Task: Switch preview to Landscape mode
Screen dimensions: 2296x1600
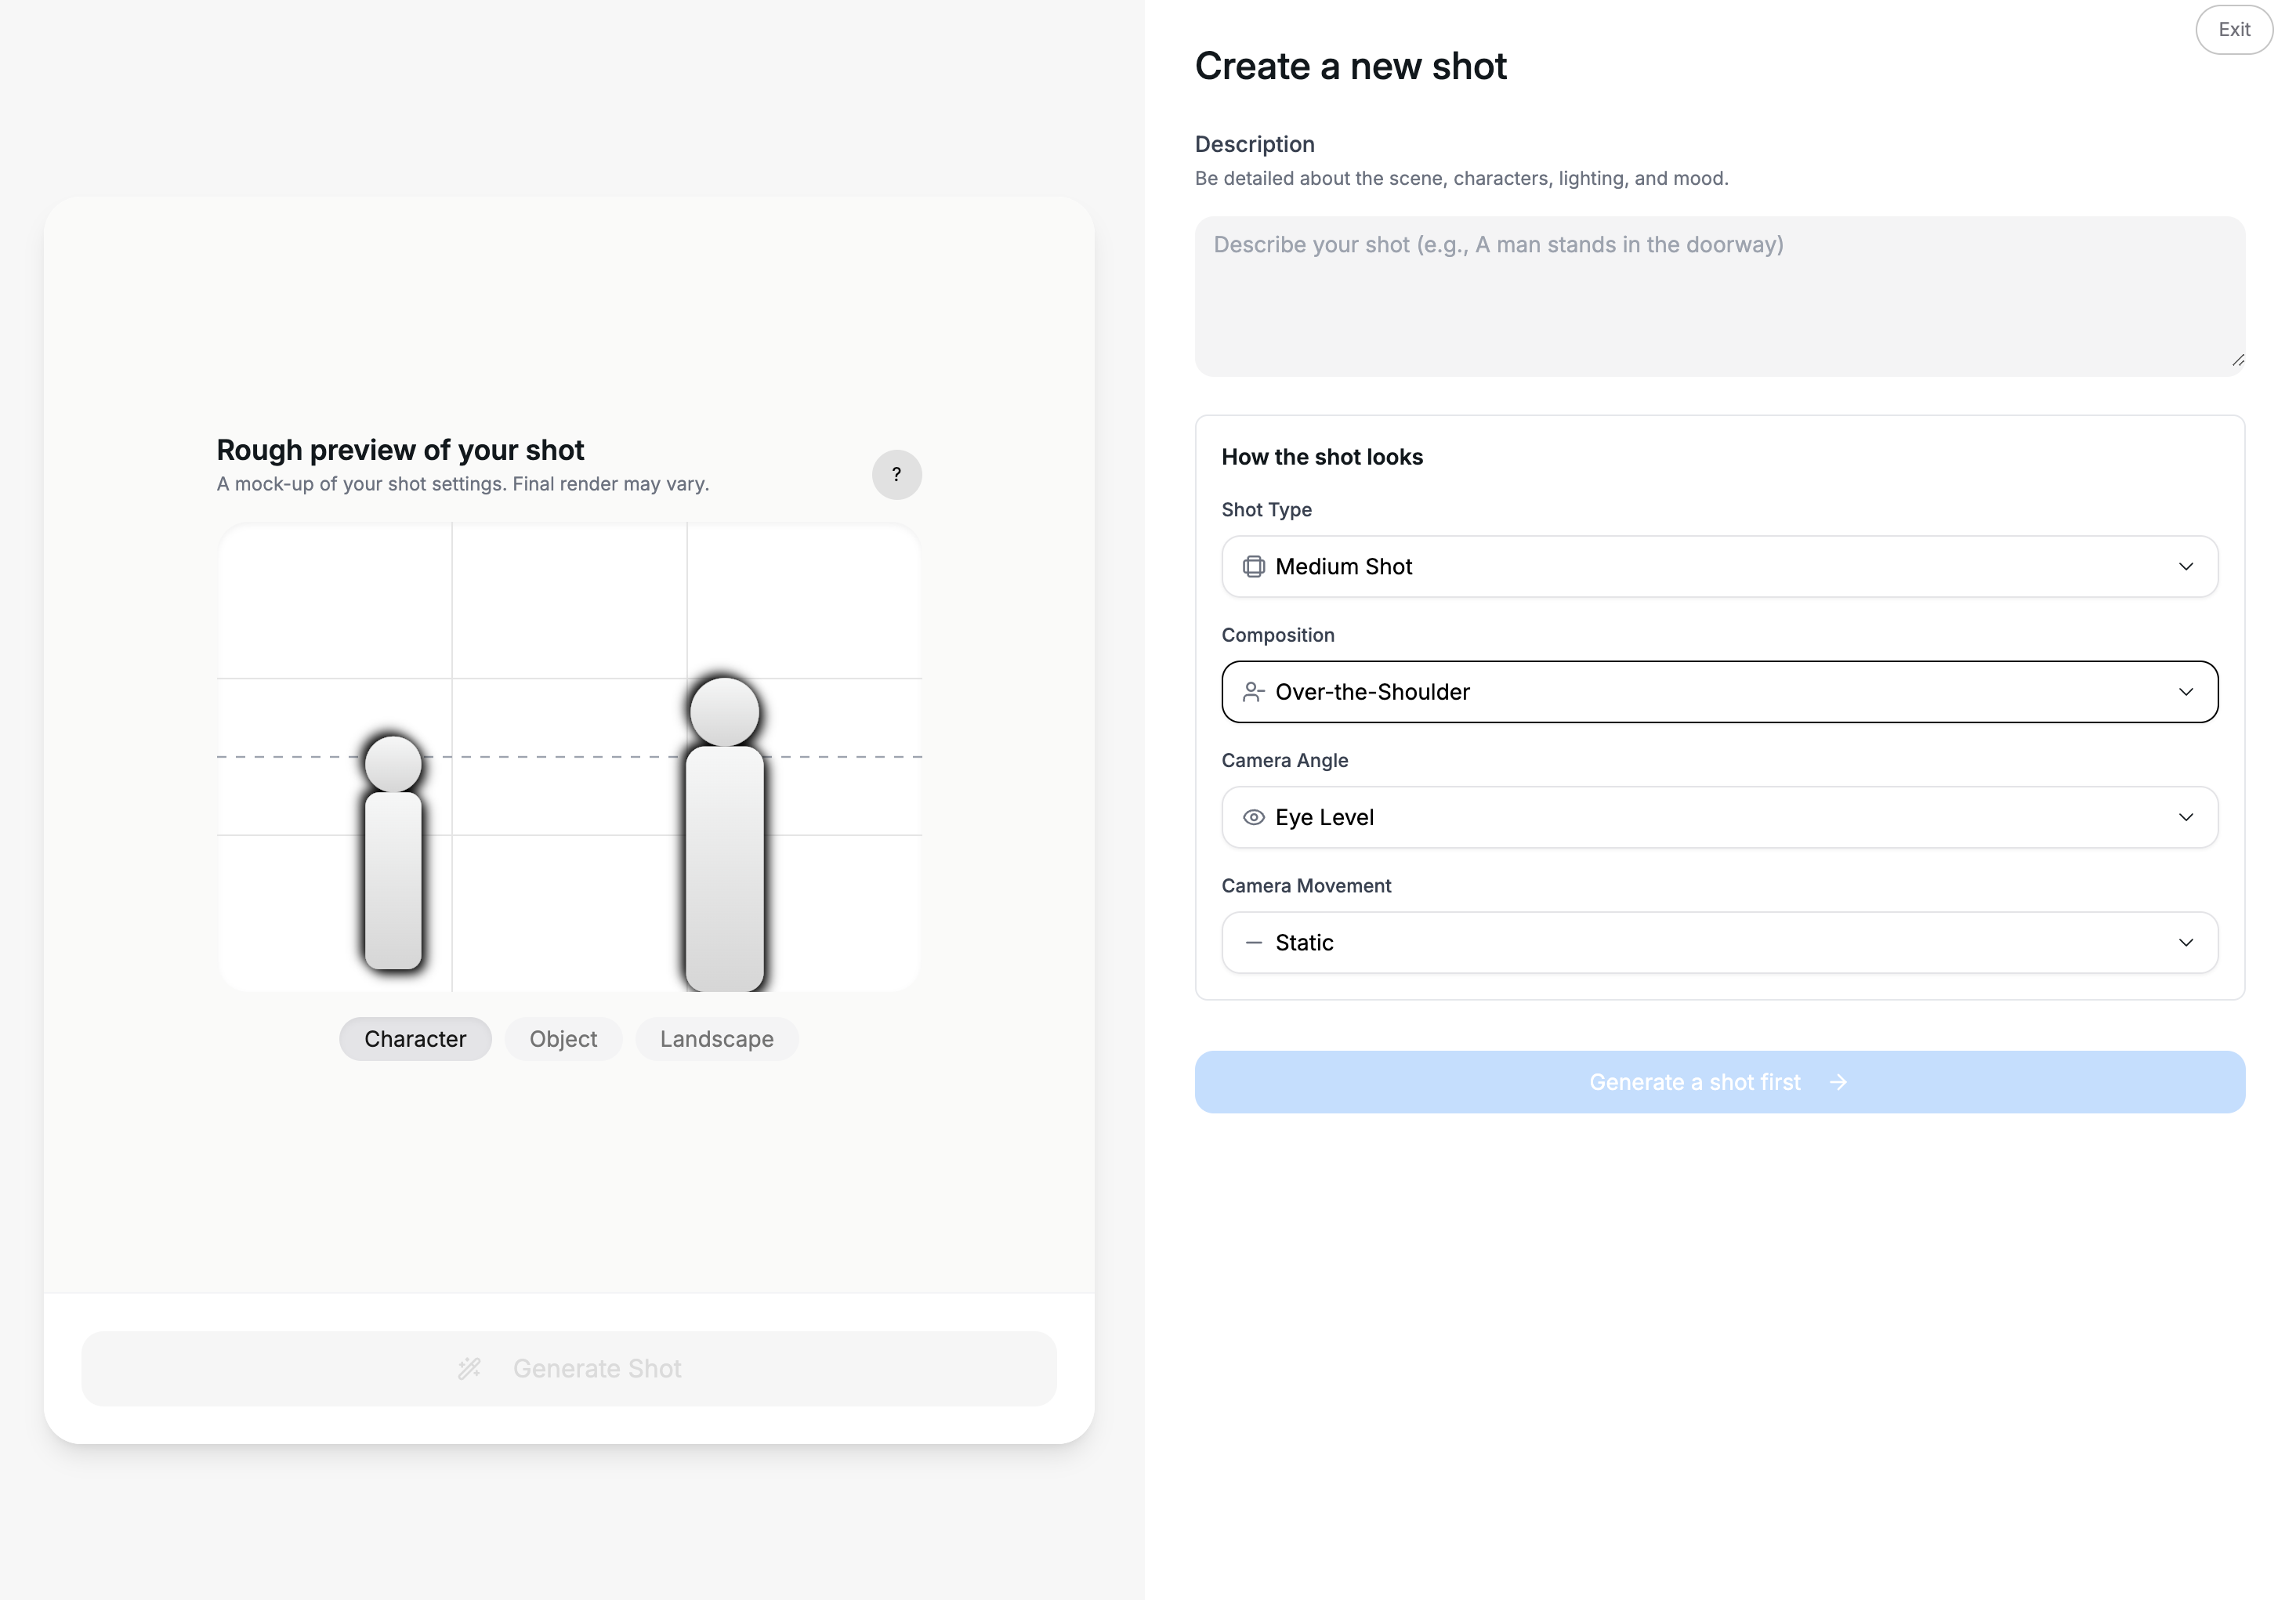Action: click(716, 1039)
